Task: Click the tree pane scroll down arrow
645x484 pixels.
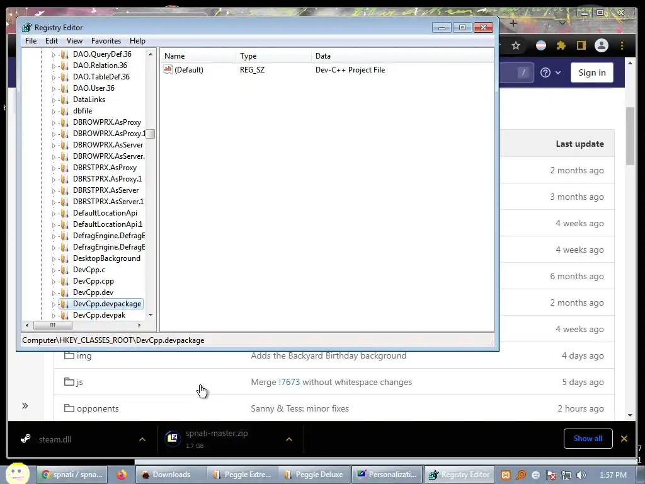Action: 151,315
